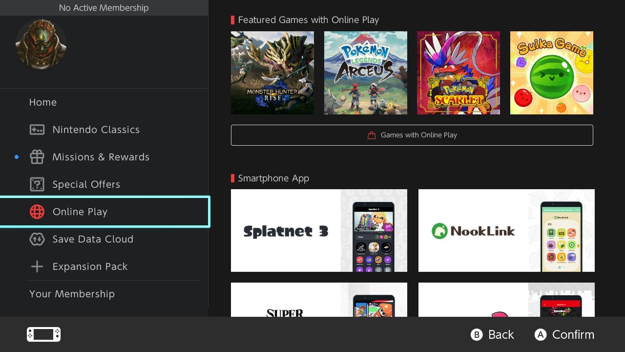The width and height of the screenshot is (625, 352).
Task: Click the B button icon
Action: [477, 334]
